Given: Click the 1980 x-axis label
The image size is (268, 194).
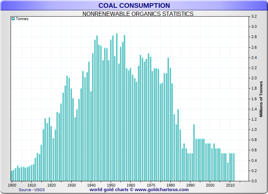Looking at the screenshot, I should tap(171, 185).
